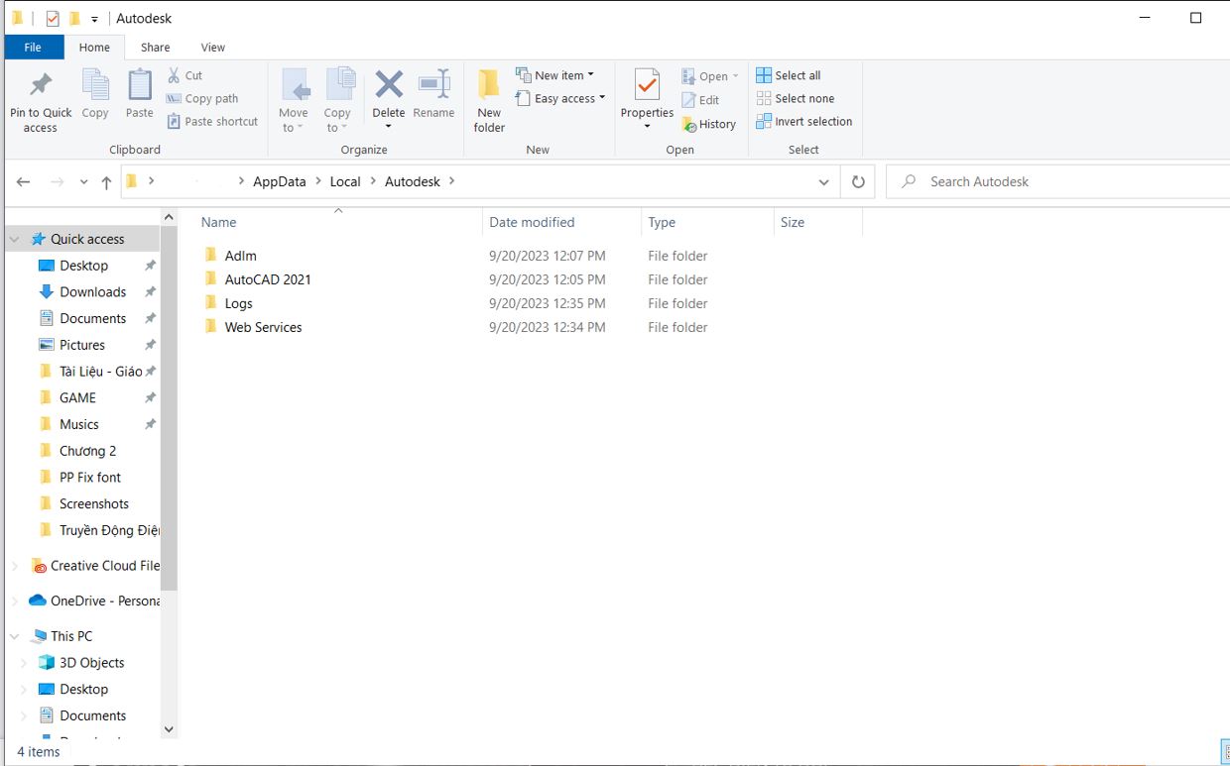Click Select all
Viewport: 1230px width, 766px height.
(x=789, y=75)
